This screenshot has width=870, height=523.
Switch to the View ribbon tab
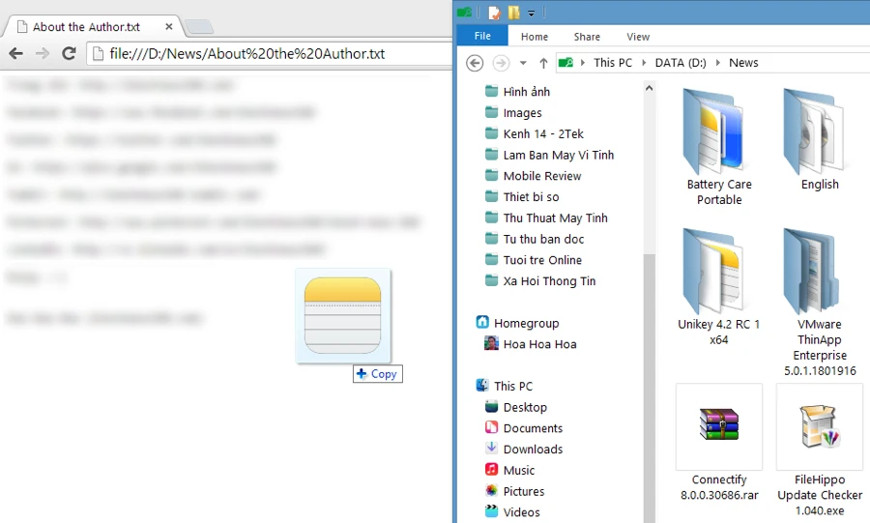coord(638,37)
